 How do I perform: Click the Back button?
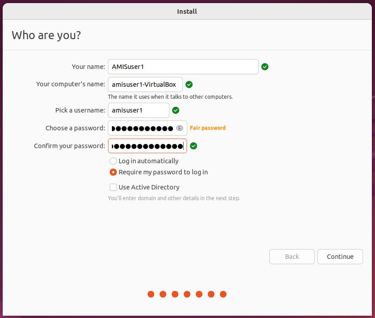292,257
